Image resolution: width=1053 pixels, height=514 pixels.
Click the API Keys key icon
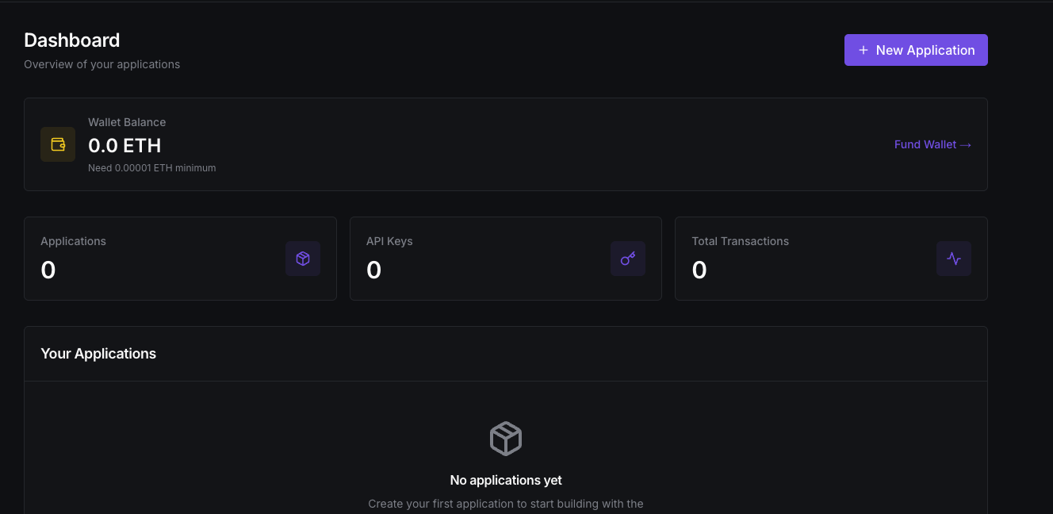tap(627, 259)
